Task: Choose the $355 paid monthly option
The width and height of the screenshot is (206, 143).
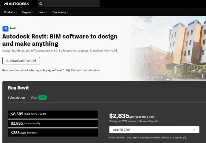Action: (x=53, y=133)
